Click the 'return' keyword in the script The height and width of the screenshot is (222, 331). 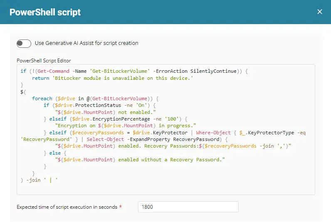(x=40, y=78)
